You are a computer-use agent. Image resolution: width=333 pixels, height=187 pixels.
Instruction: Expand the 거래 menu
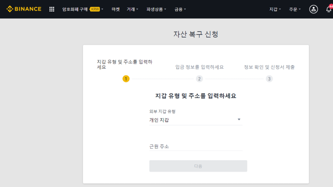(132, 9)
